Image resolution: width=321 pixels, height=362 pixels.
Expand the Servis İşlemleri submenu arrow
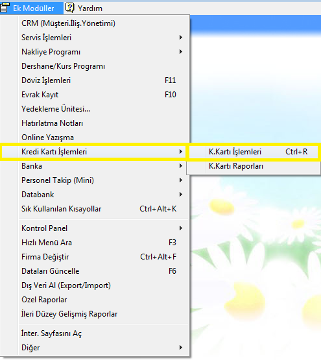[x=181, y=38]
